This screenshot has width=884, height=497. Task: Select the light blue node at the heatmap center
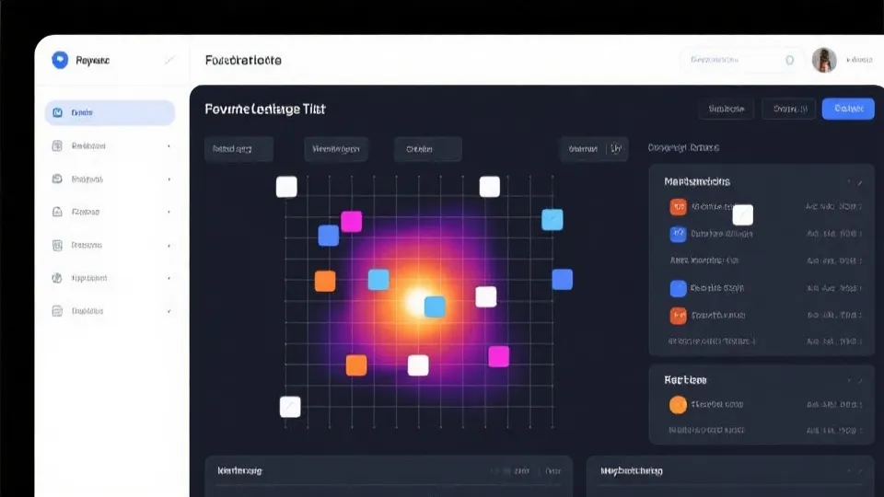click(435, 306)
